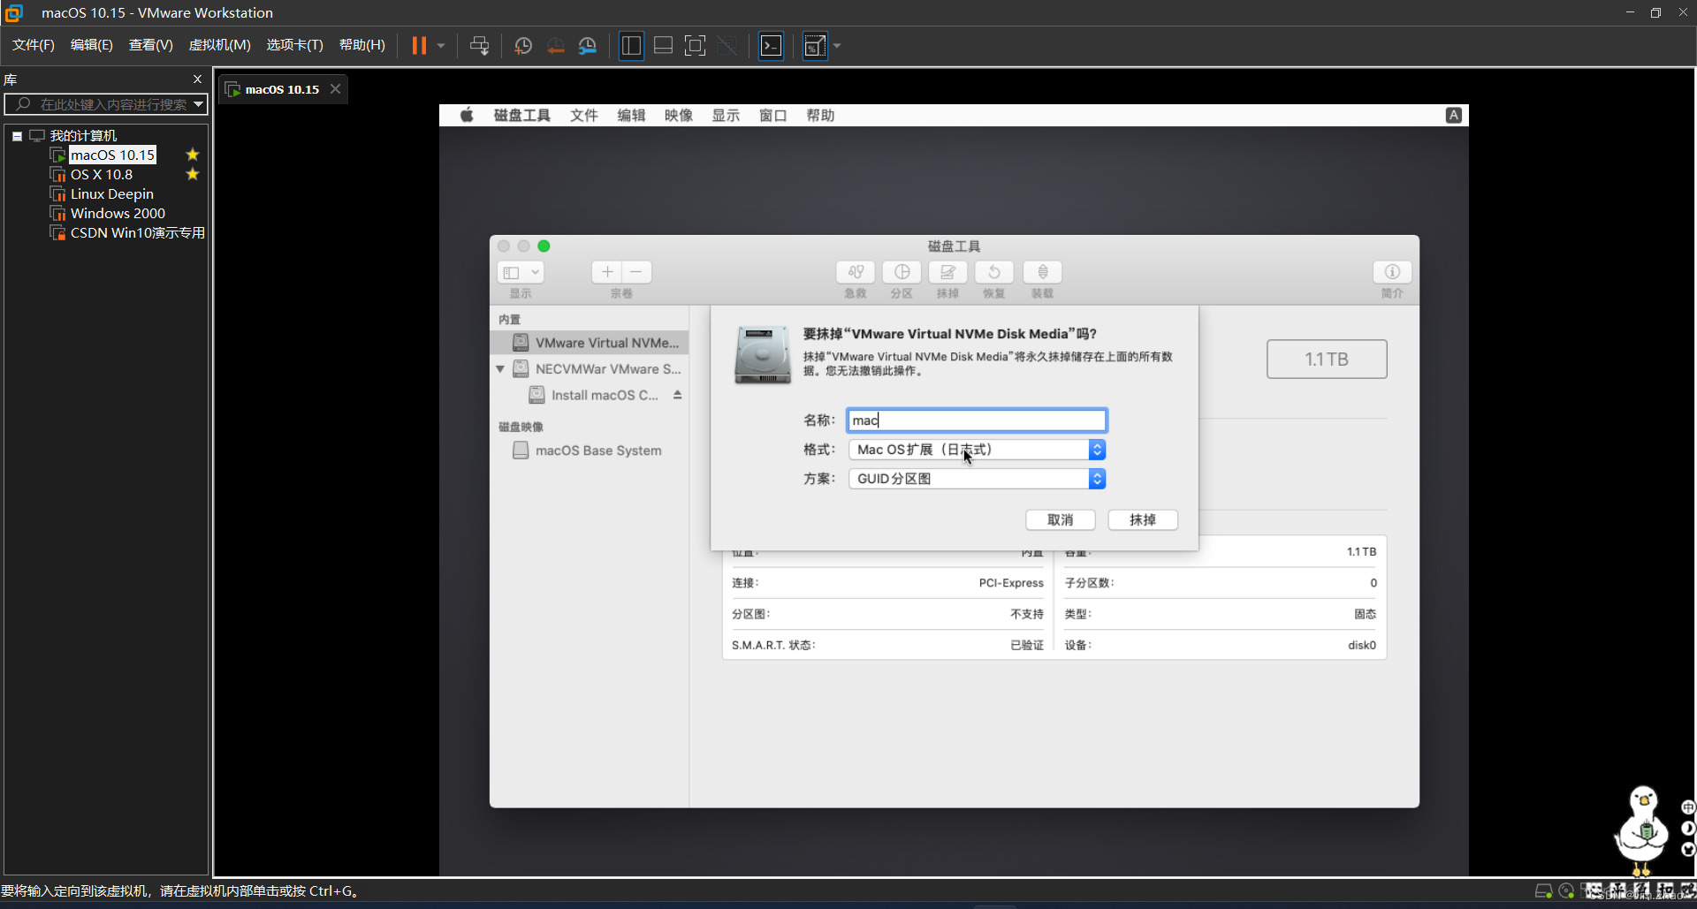Viewport: 1697px width, 909px height.
Task: Open the 编辑(E) menu in VMware
Action: (92, 45)
